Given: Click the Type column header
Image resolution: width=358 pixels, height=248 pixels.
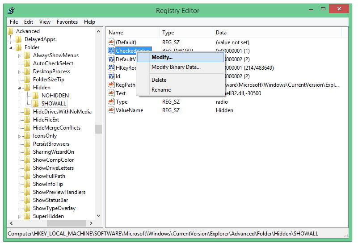Looking at the screenshot, I should tap(186, 33).
